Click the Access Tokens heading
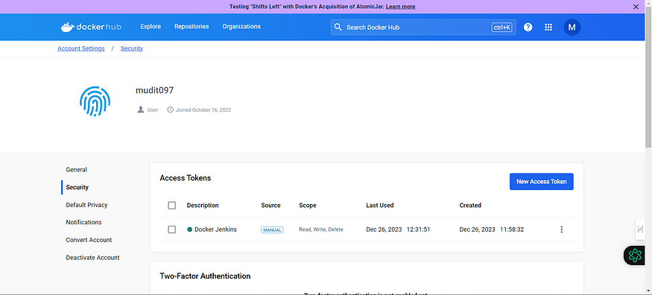Viewport: 652px width, 295px height. tap(186, 178)
